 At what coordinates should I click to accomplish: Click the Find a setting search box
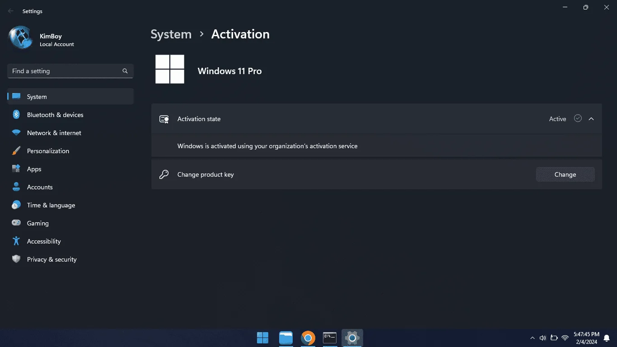tap(70, 71)
